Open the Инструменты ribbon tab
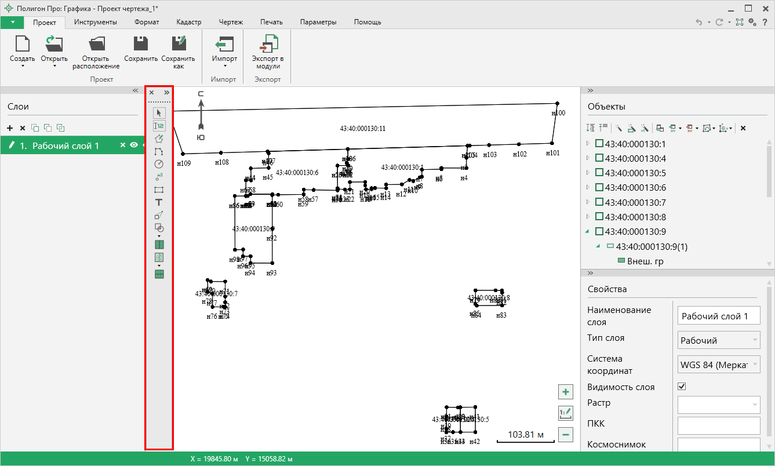Screen dimensions: 775x466 [x=96, y=22]
